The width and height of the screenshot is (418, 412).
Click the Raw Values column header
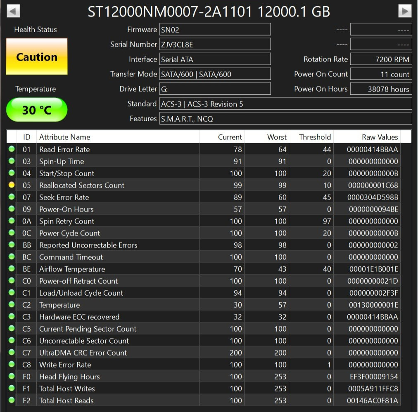[367, 137]
